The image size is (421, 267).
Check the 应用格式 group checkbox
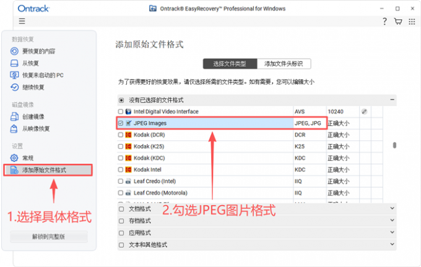point(121,233)
